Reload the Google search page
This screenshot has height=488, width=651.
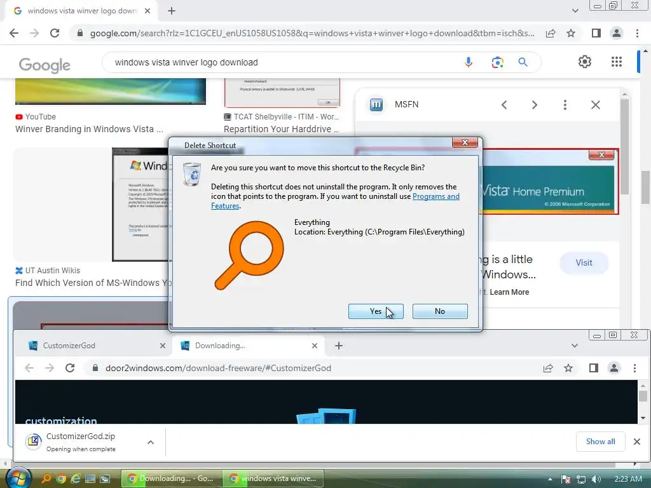pos(55,33)
